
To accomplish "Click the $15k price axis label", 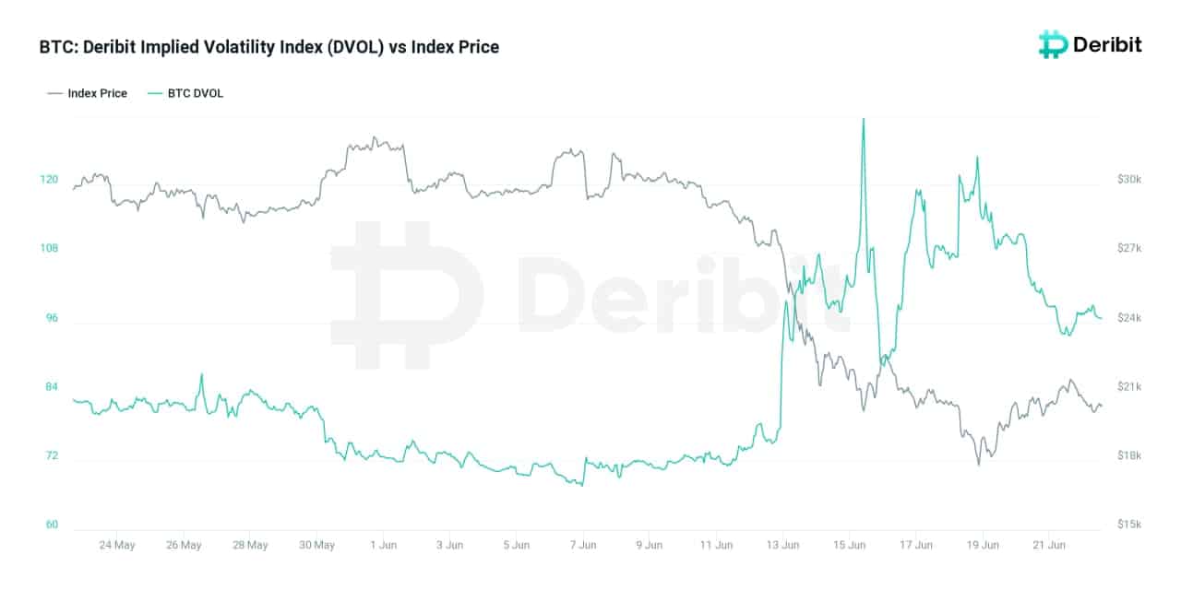I will 1130,525.
